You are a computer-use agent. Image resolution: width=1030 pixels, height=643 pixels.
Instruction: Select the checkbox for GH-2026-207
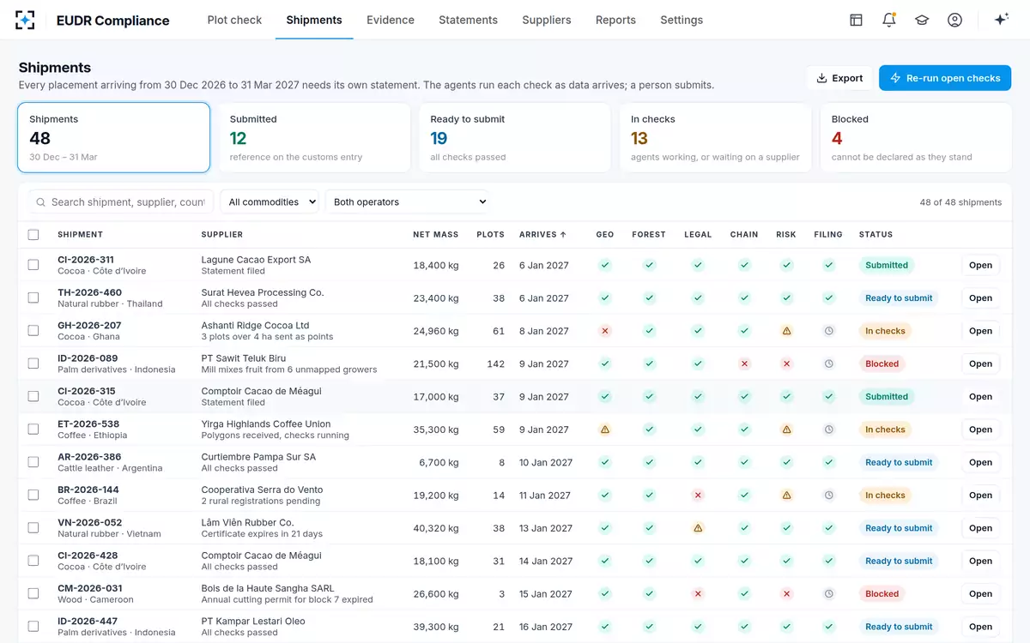click(33, 331)
